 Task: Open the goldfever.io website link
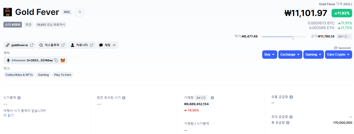20,45
